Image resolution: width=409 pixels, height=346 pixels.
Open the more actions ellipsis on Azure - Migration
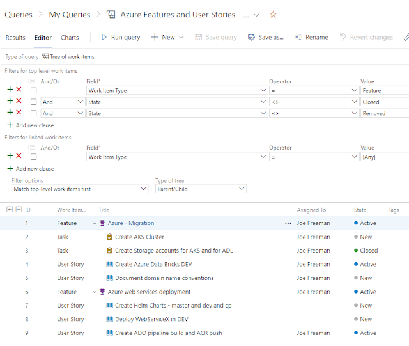click(288, 223)
